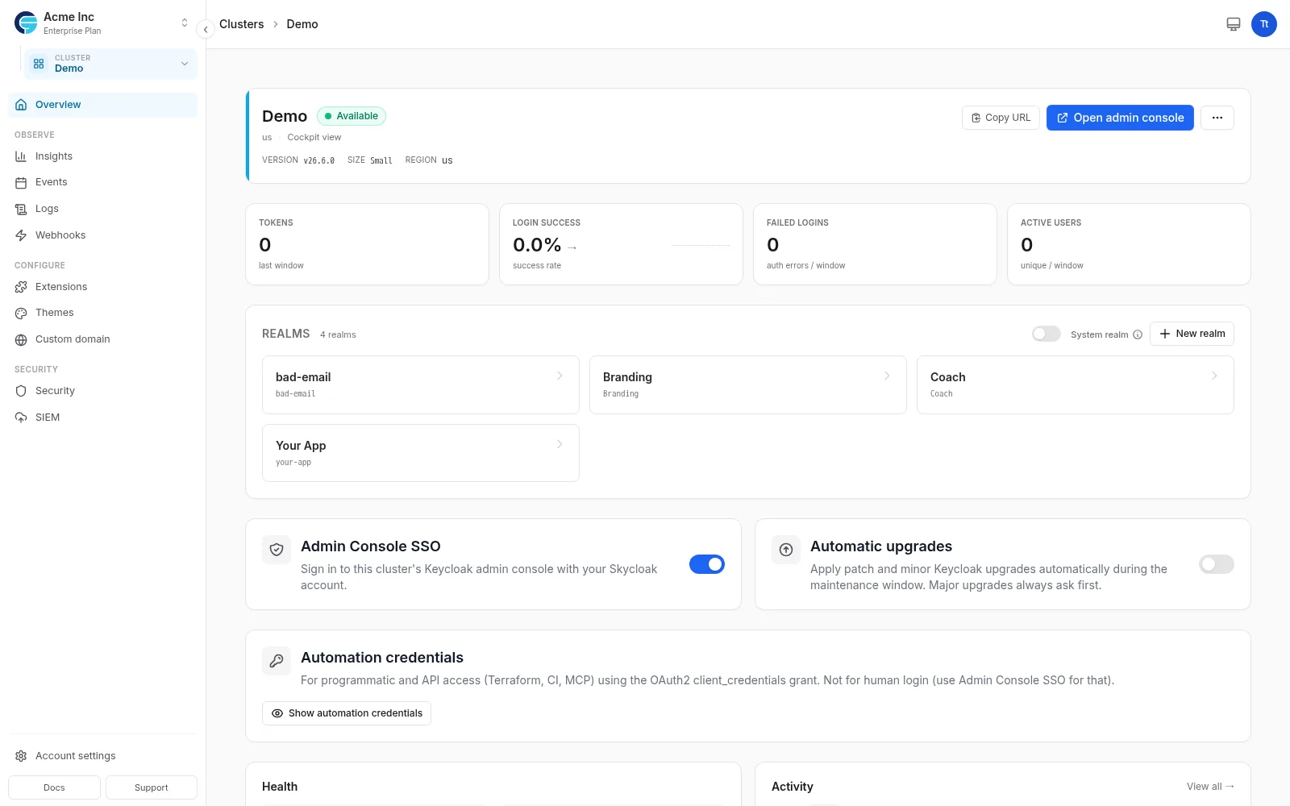Click the monitor display icon in header
This screenshot has height=806, width=1290.
click(1234, 24)
